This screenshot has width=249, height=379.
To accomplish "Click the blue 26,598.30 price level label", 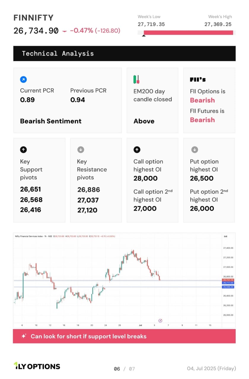I will pos(228,287).
